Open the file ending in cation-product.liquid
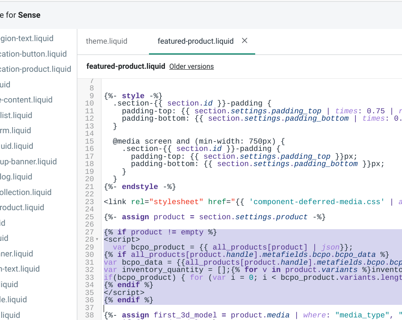 [x=35, y=69]
